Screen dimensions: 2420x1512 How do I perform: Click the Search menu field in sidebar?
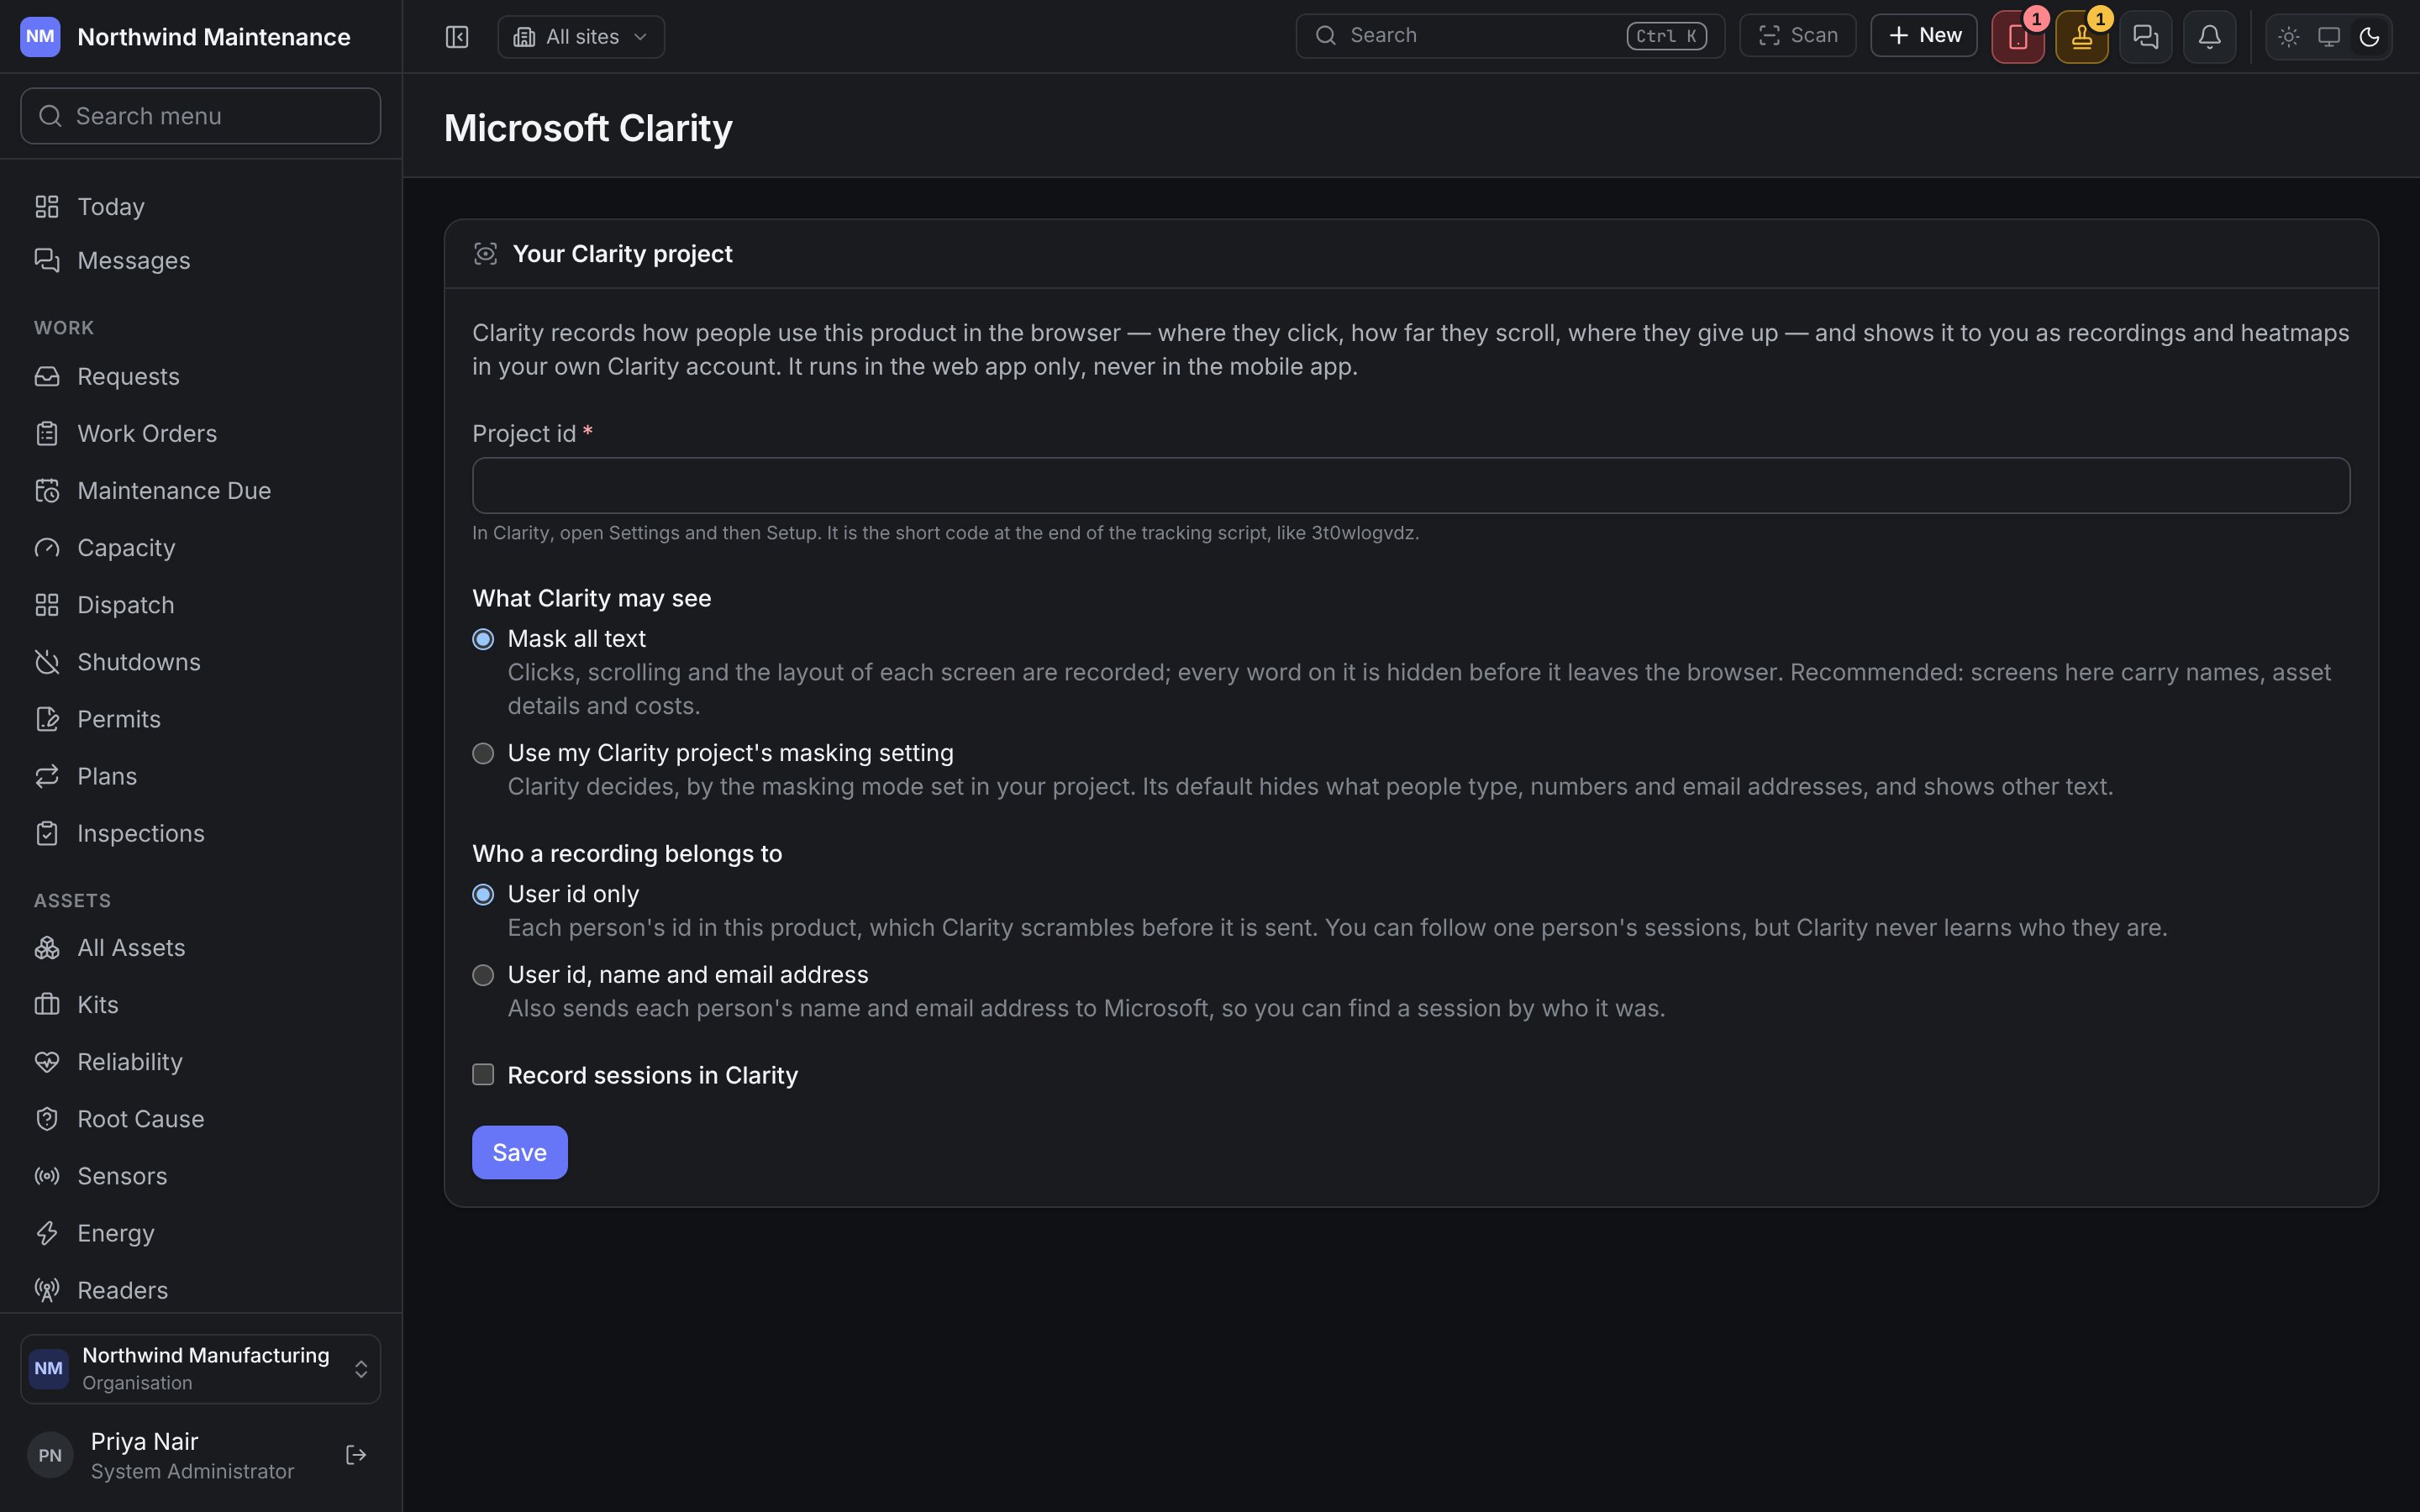point(200,116)
